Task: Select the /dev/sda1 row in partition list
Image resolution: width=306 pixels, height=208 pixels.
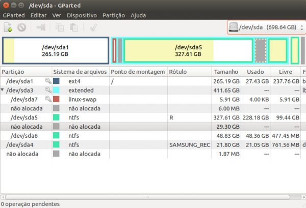Action: click(153, 81)
